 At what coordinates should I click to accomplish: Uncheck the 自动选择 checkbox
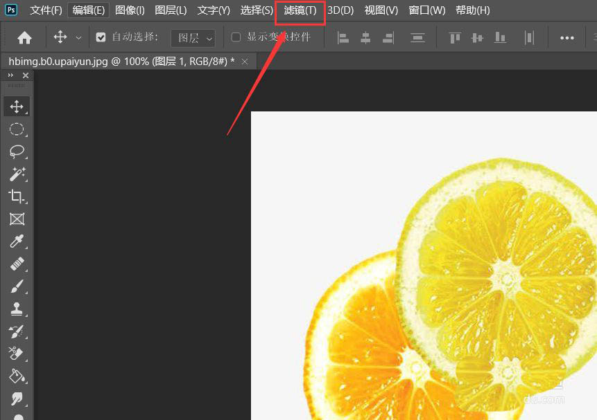[x=101, y=37]
